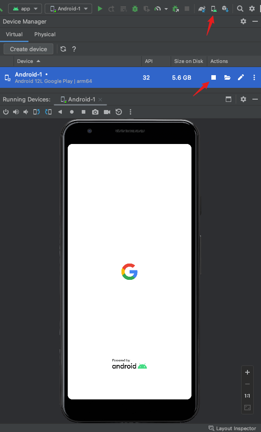Open IDE settings gear in the top toolbar
The width and height of the screenshot is (261, 432).
coord(252,9)
